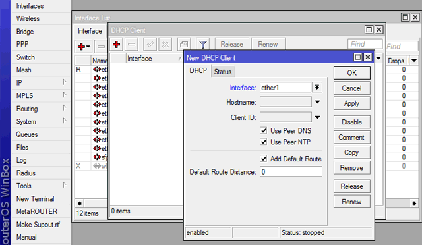
Task: Click the minus remove icon in DHCP Client toolbar
Action: (132, 44)
